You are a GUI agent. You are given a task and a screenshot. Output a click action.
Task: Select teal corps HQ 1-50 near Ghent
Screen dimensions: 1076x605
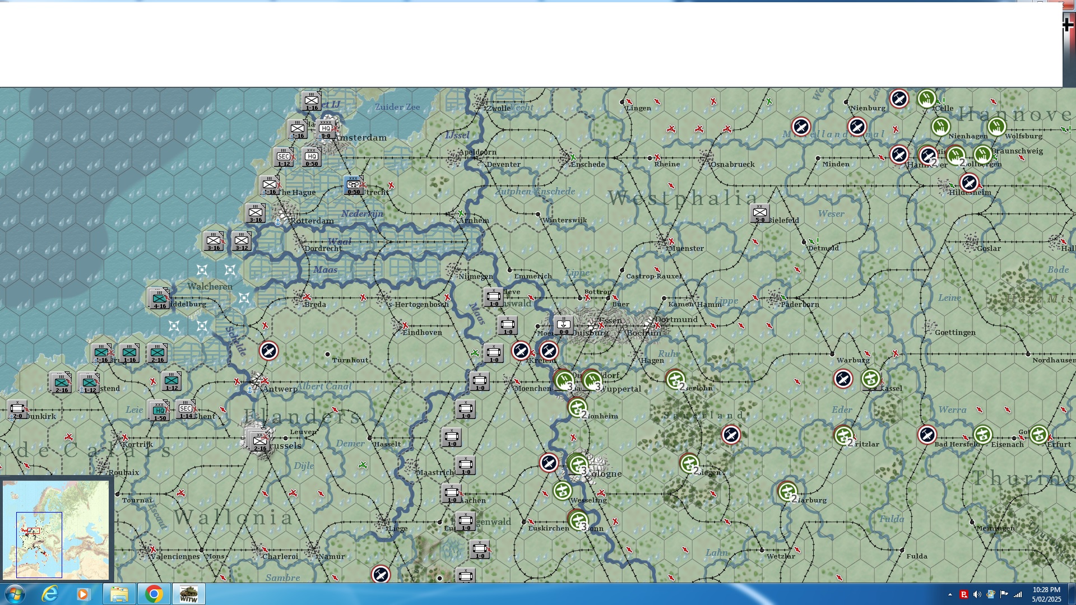click(160, 411)
